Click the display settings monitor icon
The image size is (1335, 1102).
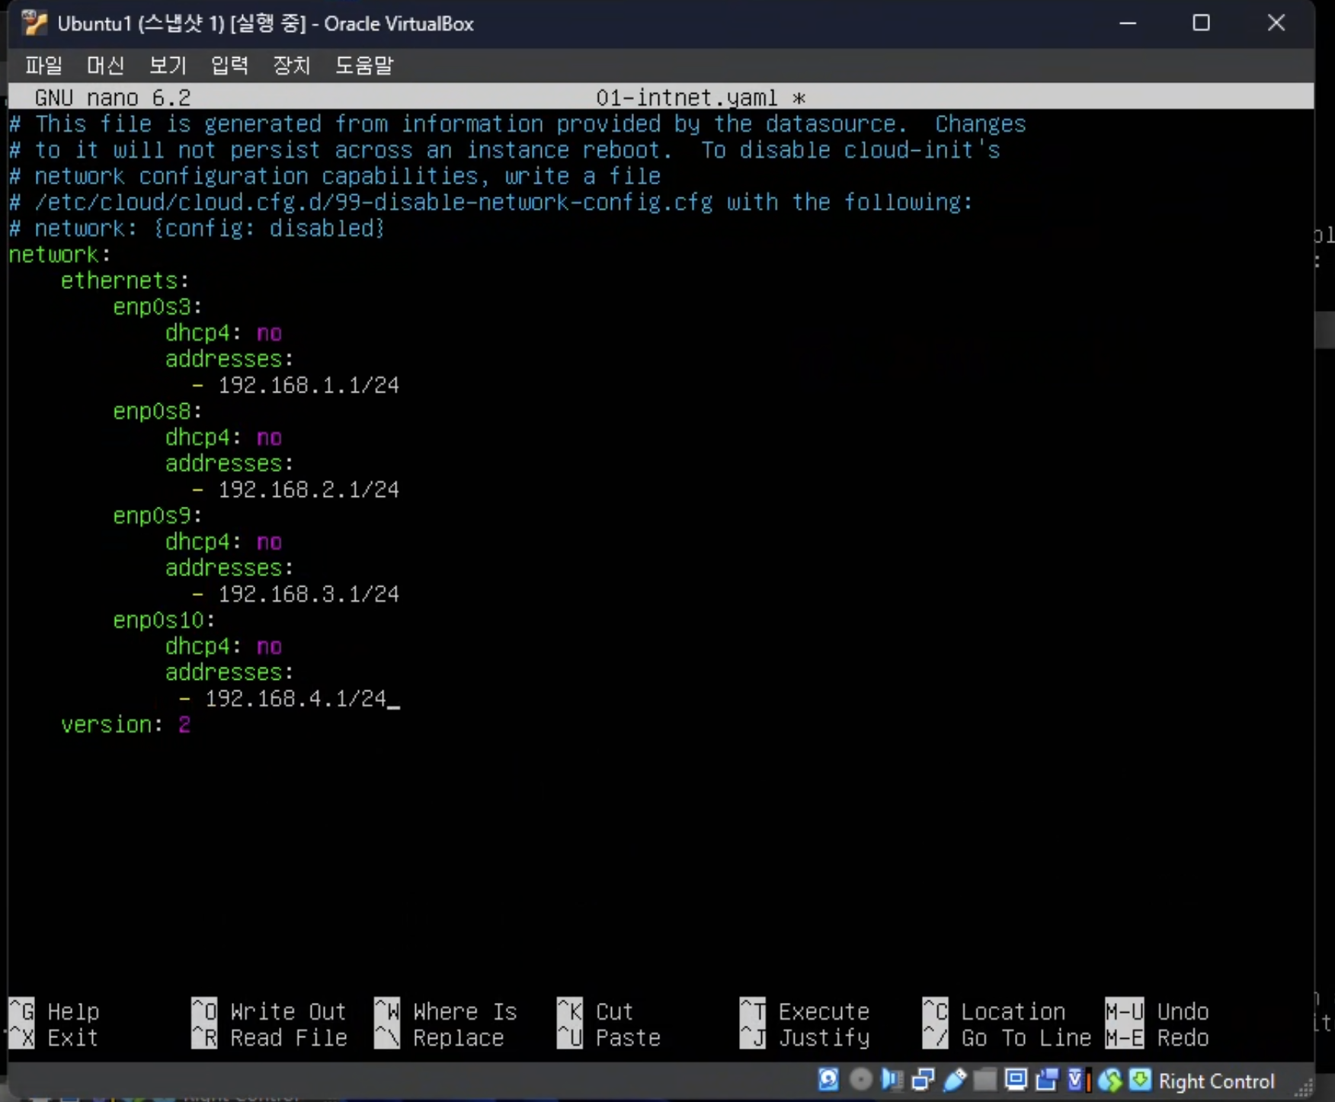point(1016,1080)
